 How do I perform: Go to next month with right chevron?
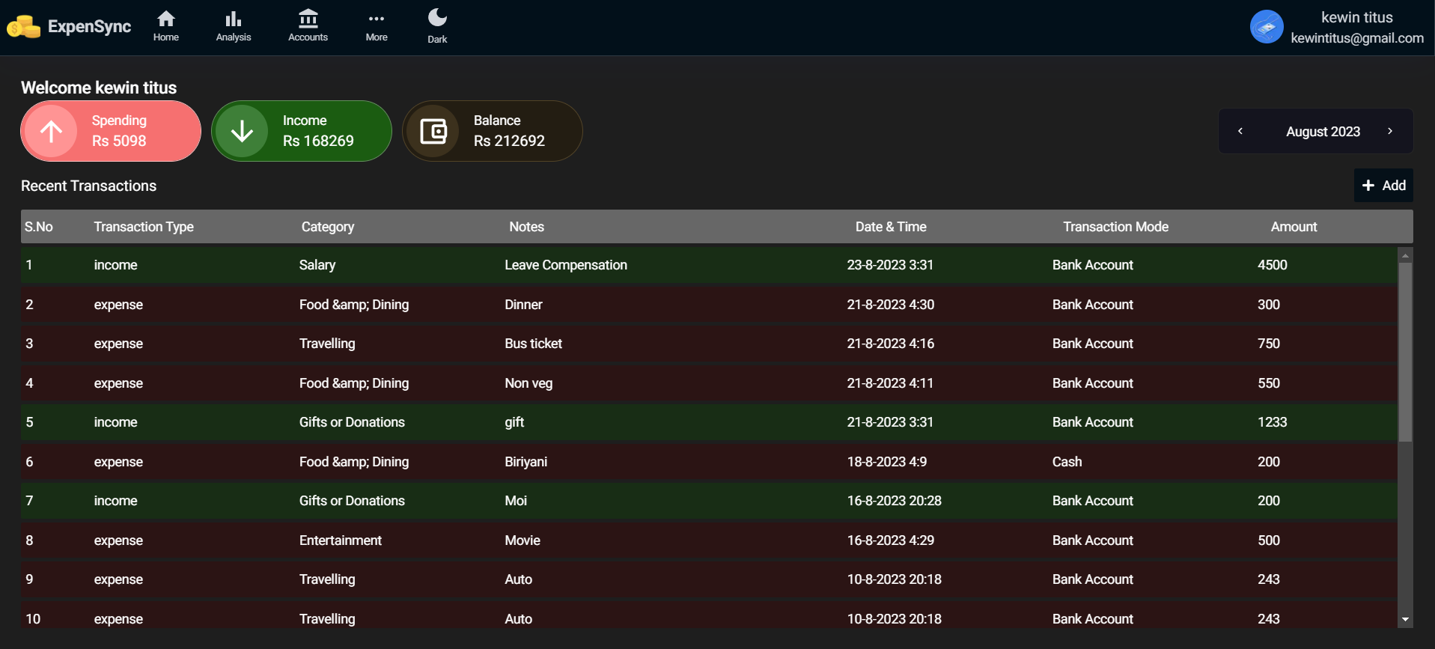coord(1390,131)
